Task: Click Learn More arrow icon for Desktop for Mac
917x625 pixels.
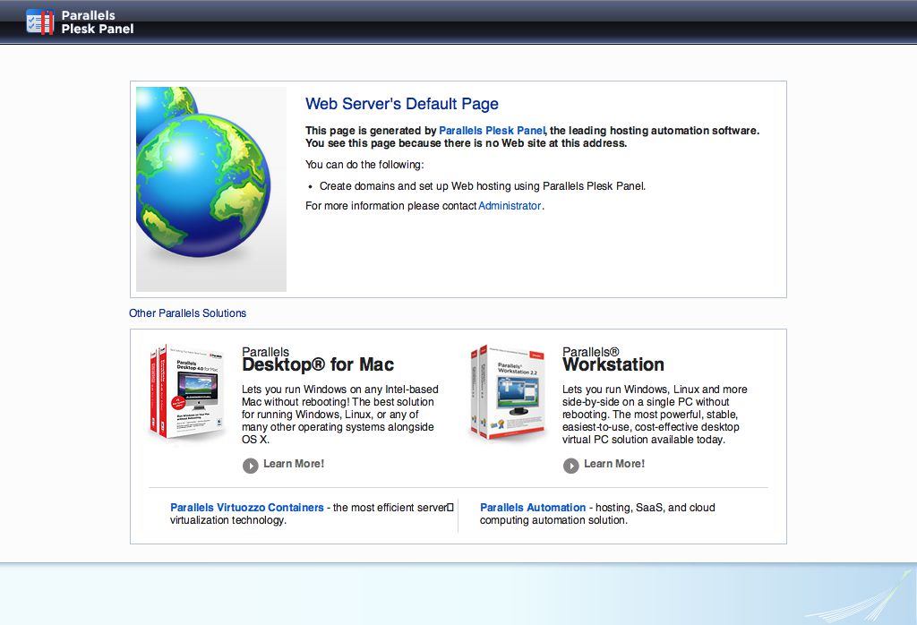Action: tap(251, 466)
